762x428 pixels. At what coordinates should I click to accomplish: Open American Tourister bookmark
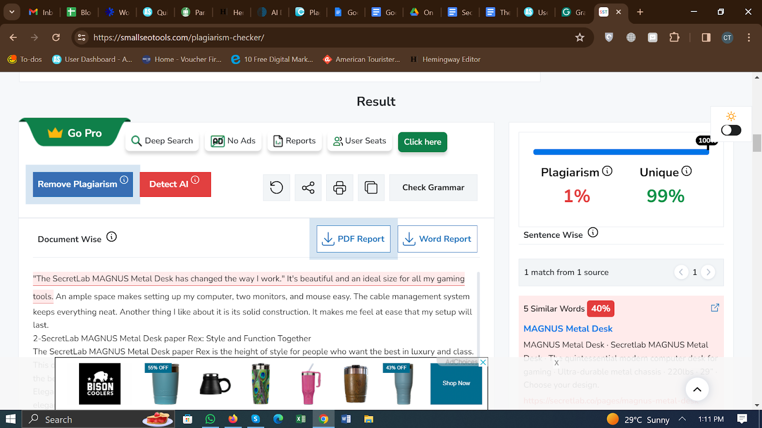361,59
